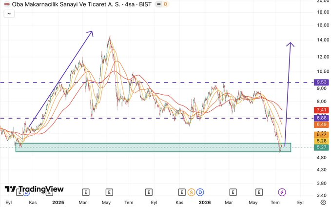Click the green 5,27 last price label
Image resolution: width=331 pixels, height=207 pixels.
click(x=321, y=147)
